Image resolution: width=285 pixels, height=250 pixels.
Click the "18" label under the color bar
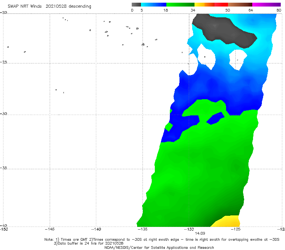166,10
